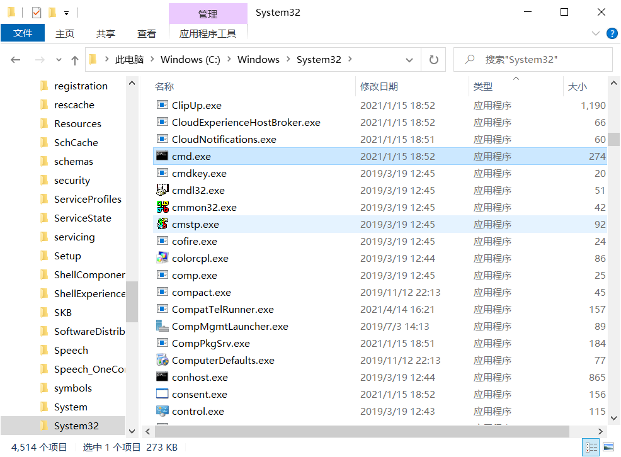
Task: Refresh the current folder view
Action: pyautogui.click(x=434, y=60)
